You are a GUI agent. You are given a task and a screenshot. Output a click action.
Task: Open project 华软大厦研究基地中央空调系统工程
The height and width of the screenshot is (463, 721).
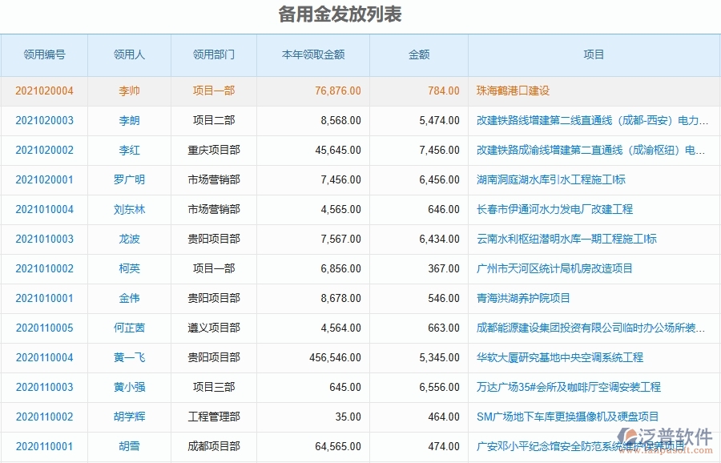pos(562,357)
